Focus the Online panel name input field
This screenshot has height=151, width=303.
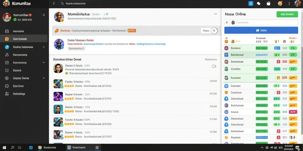pos(264,22)
